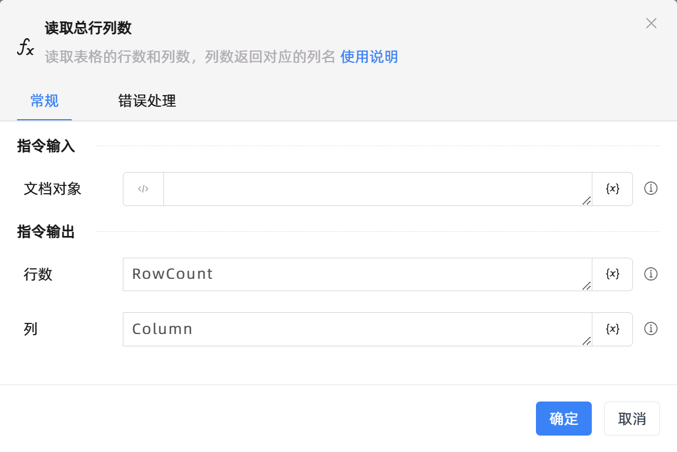Close the 读取总行列数 dialog

[x=651, y=23]
